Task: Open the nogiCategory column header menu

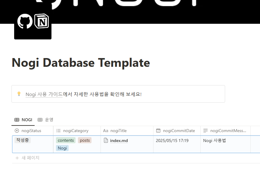Action: [x=77, y=131]
